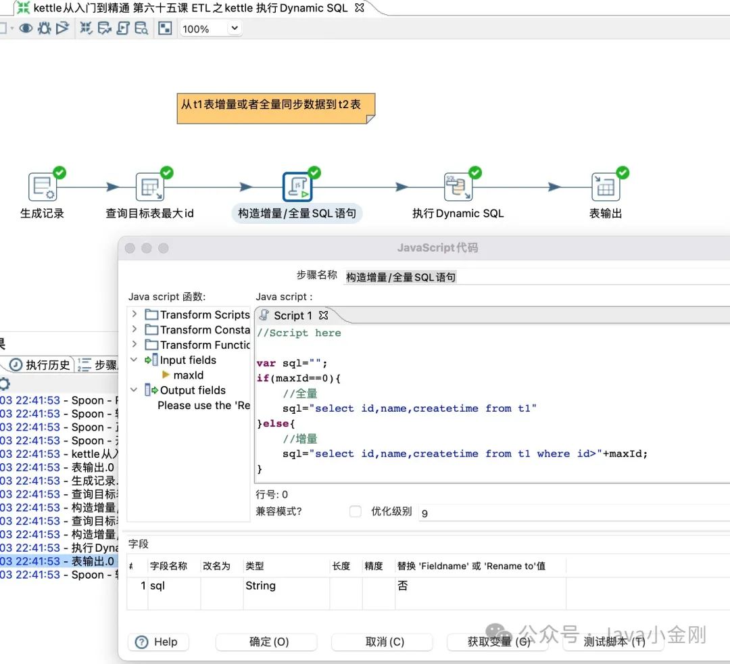Click the 取消(C) button
Image resolution: width=730 pixels, height=664 pixels.
point(384,642)
